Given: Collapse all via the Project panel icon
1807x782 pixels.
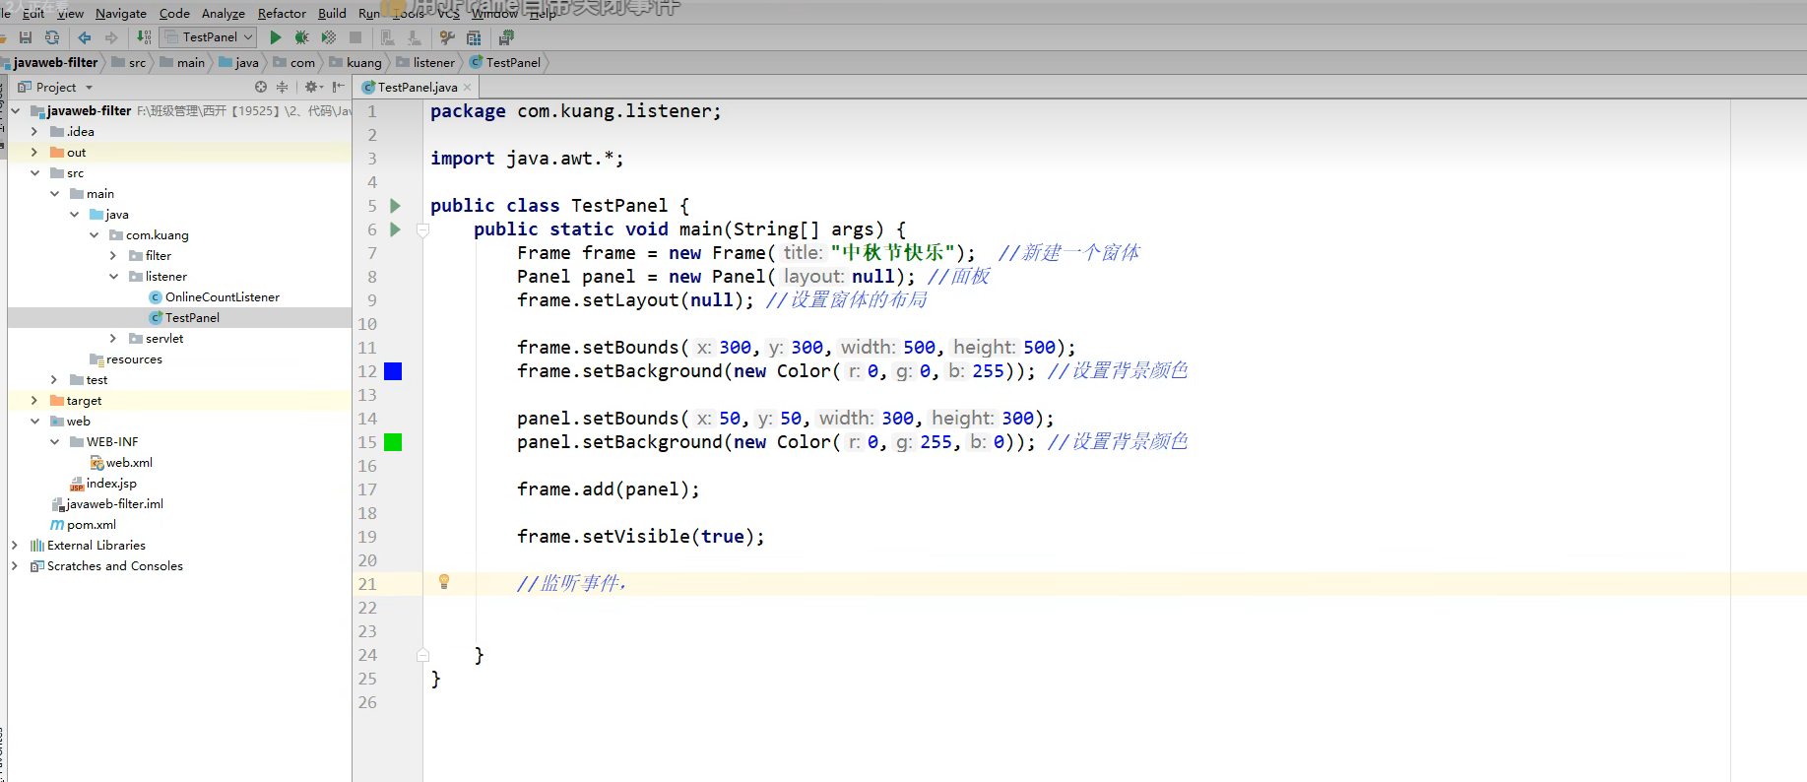Looking at the screenshot, I should 282,87.
